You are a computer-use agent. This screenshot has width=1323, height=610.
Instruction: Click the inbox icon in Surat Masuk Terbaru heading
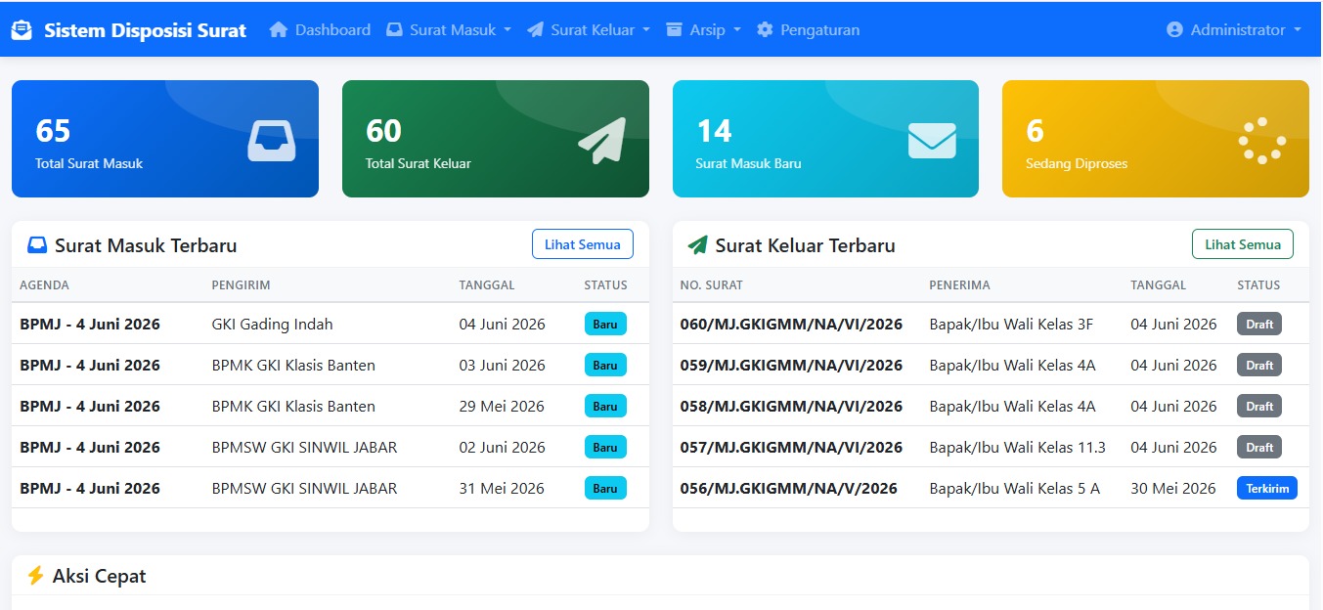(37, 245)
